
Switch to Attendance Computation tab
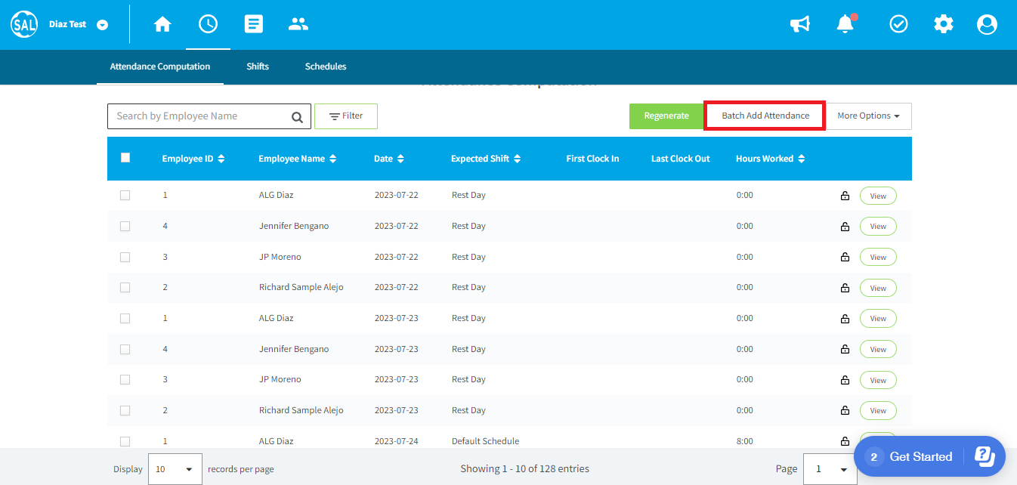pos(160,66)
